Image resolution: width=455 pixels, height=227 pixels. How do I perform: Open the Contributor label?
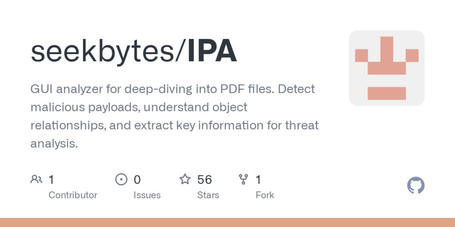(x=73, y=195)
